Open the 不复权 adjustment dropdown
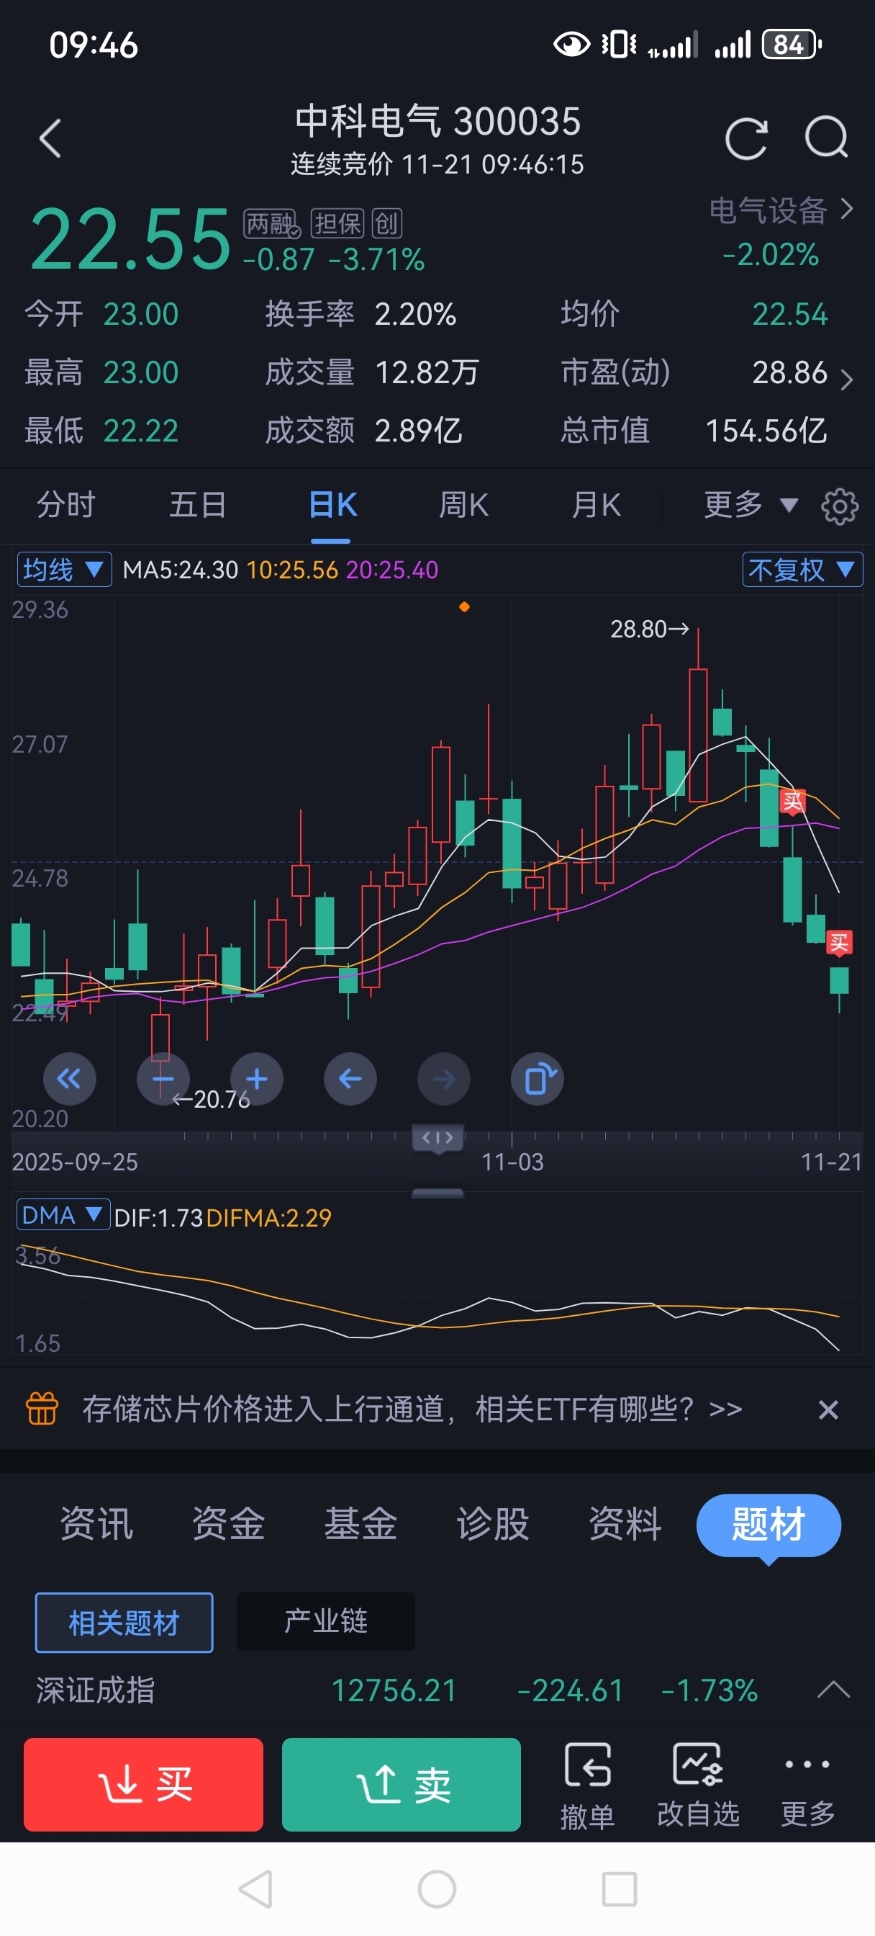 [x=802, y=570]
